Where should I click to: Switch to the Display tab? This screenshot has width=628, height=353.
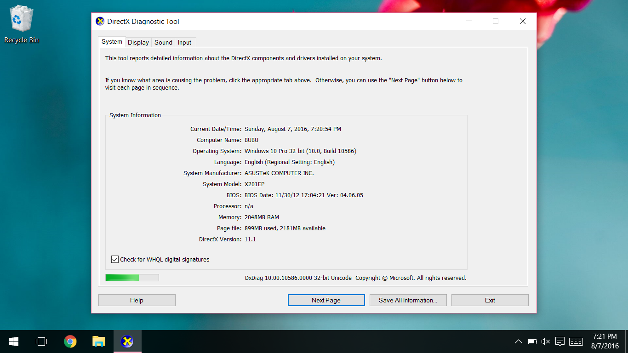coord(138,42)
